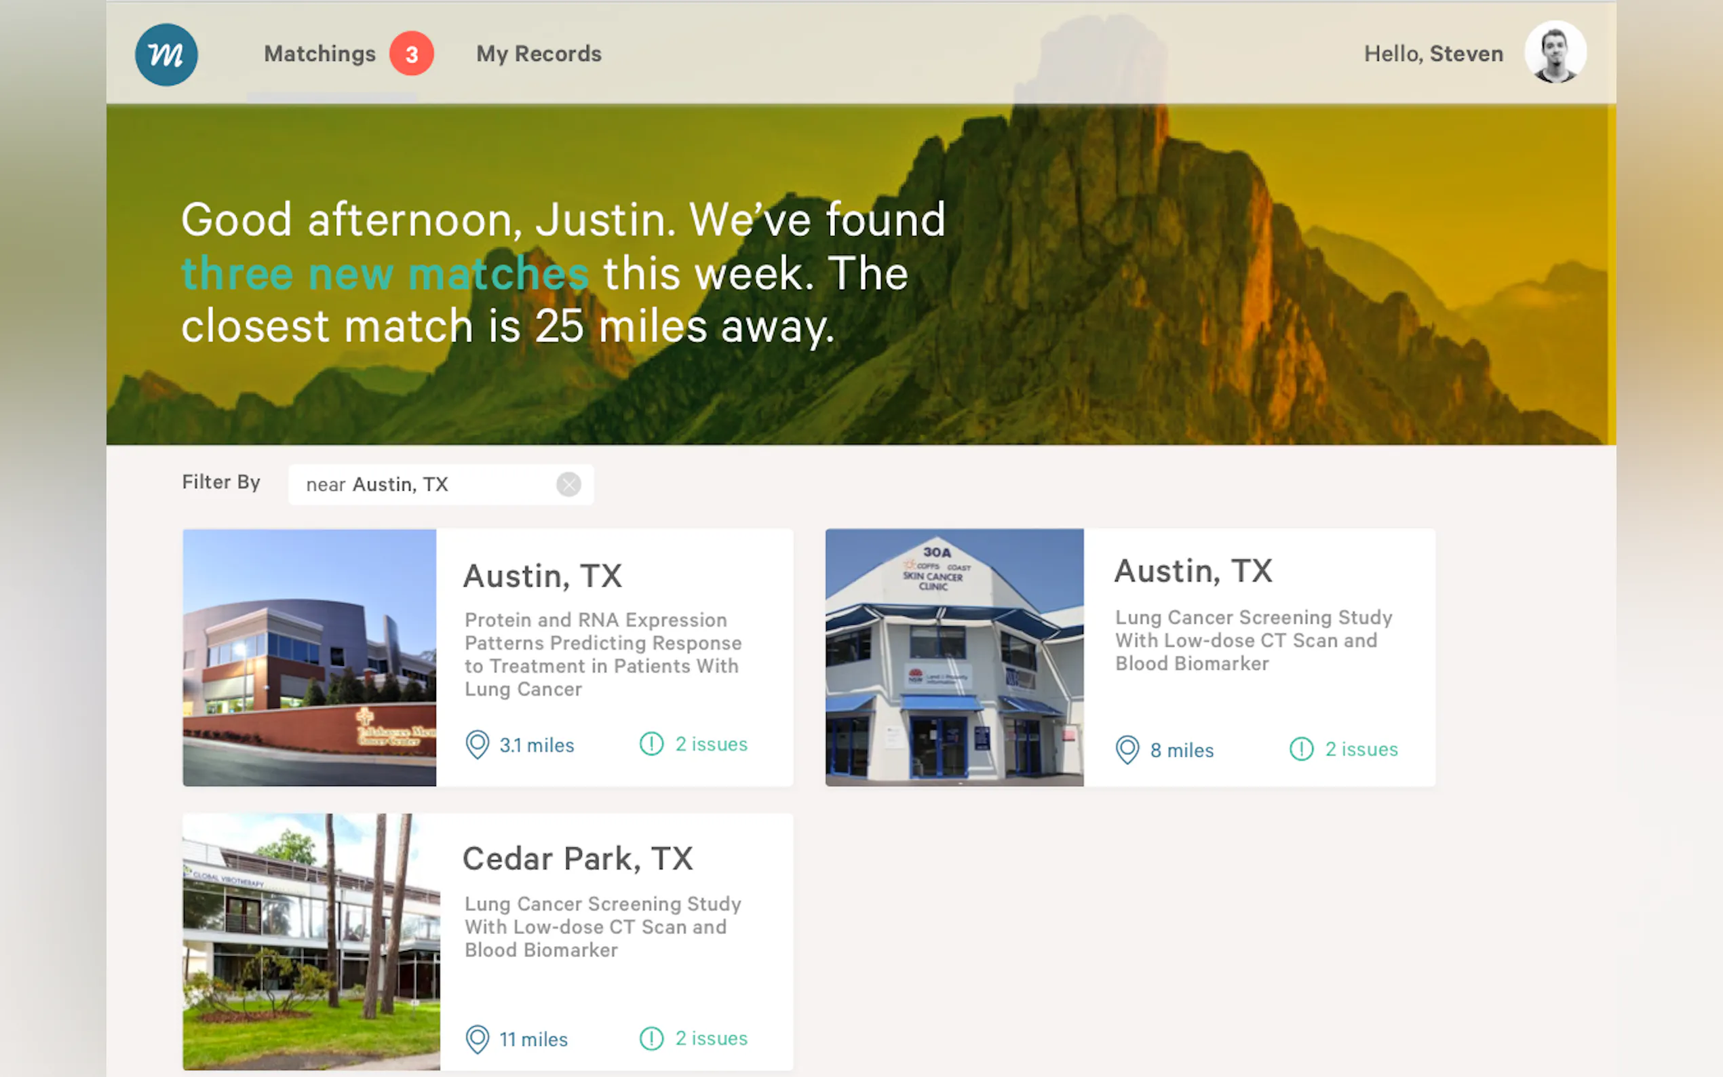Viewport: 1723px width, 1077px height.
Task: Open the Matchings tab
Action: tap(320, 54)
